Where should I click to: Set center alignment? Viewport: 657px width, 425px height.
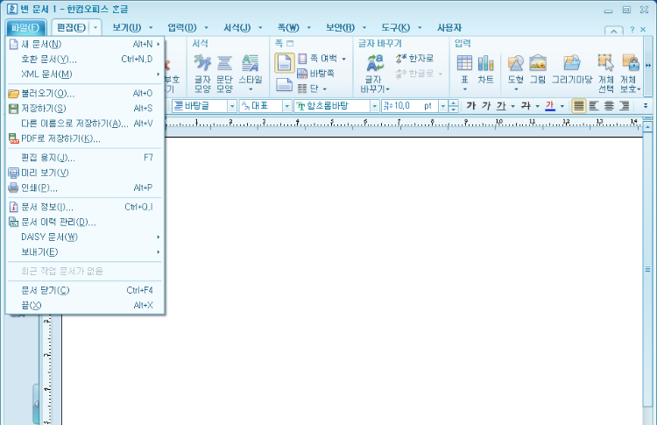click(x=609, y=106)
